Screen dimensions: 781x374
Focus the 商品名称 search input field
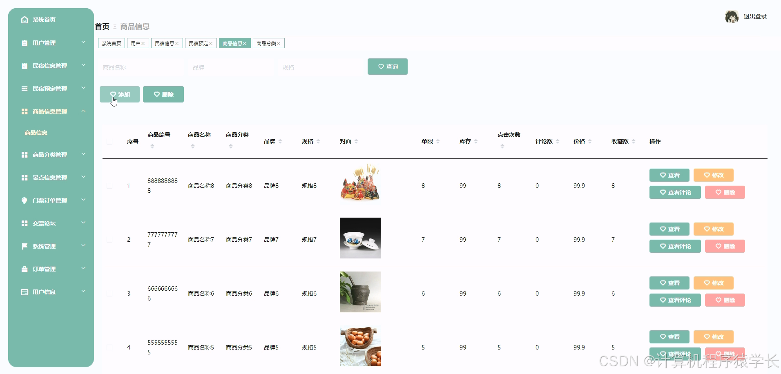pyautogui.click(x=141, y=67)
